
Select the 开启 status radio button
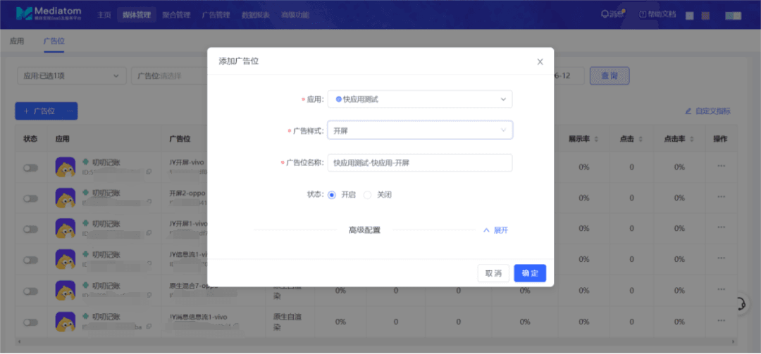tap(332, 195)
